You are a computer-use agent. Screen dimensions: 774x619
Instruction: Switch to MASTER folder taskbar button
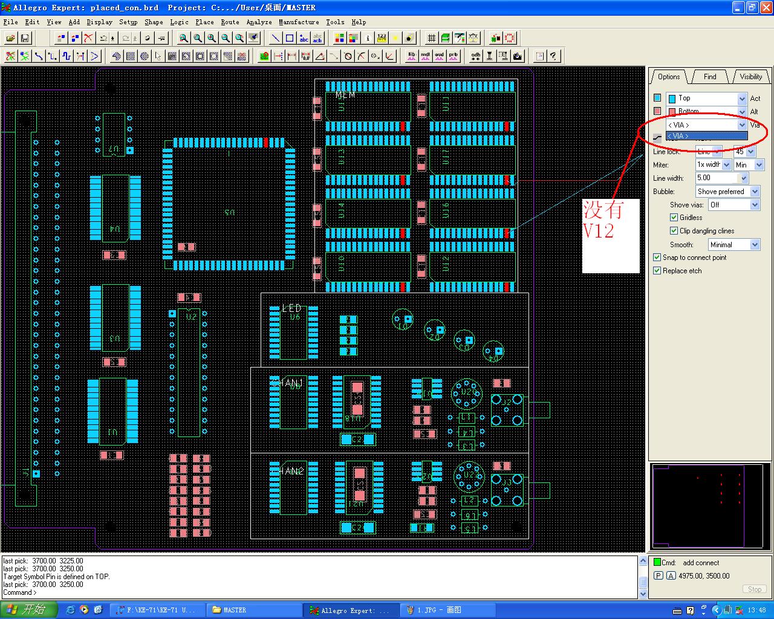tap(254, 610)
